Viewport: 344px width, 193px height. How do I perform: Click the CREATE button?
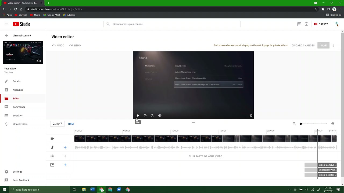click(x=321, y=24)
